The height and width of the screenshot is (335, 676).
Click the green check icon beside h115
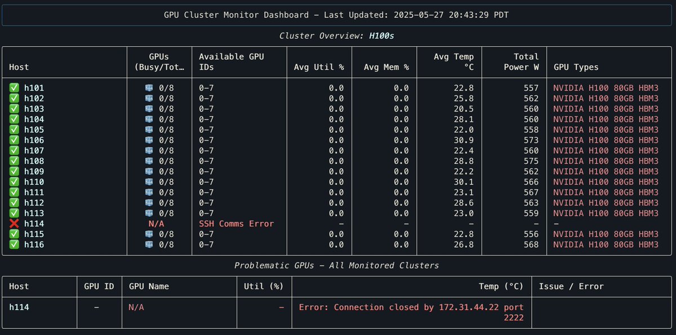(x=14, y=234)
